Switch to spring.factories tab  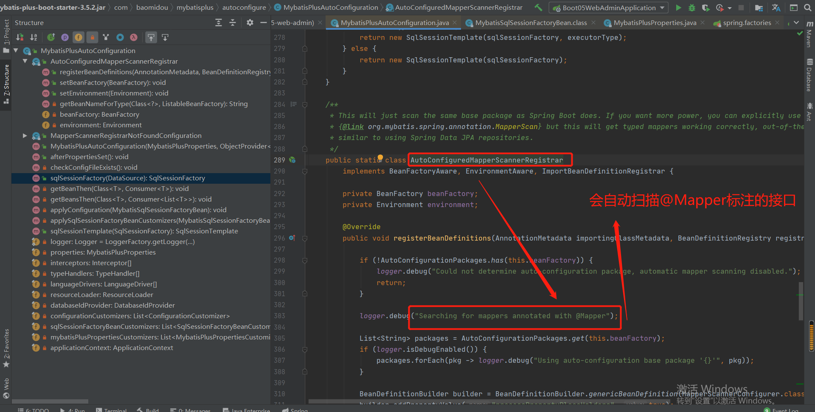(x=747, y=22)
